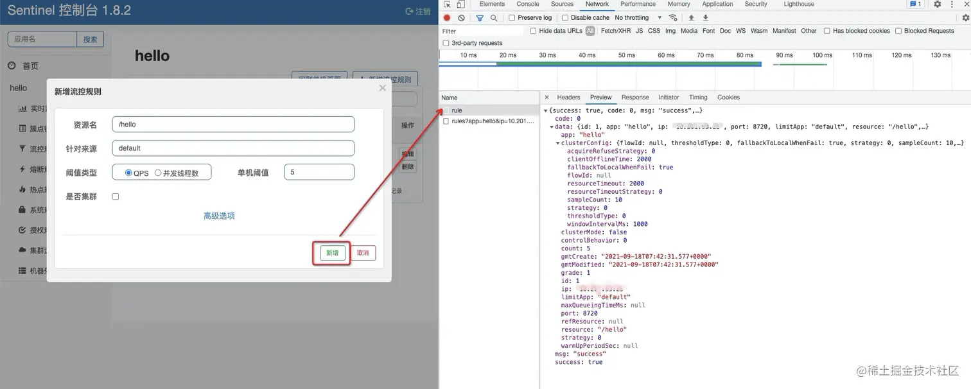The width and height of the screenshot is (971, 389).
Task: Click the import HAR upload arrow
Action: click(692, 18)
